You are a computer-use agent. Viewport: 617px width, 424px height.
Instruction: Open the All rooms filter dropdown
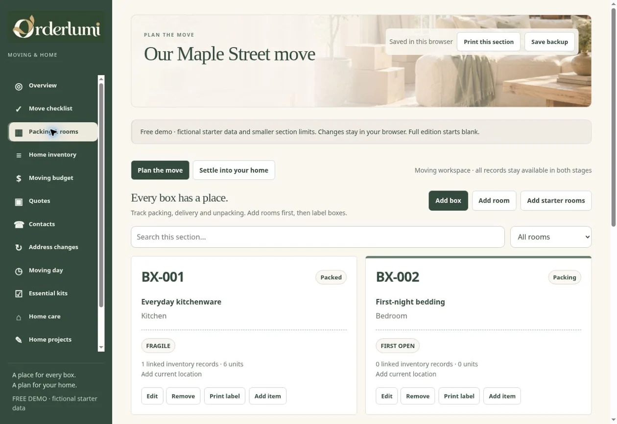[551, 237]
